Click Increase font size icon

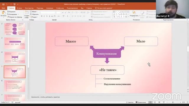coord(63,12)
